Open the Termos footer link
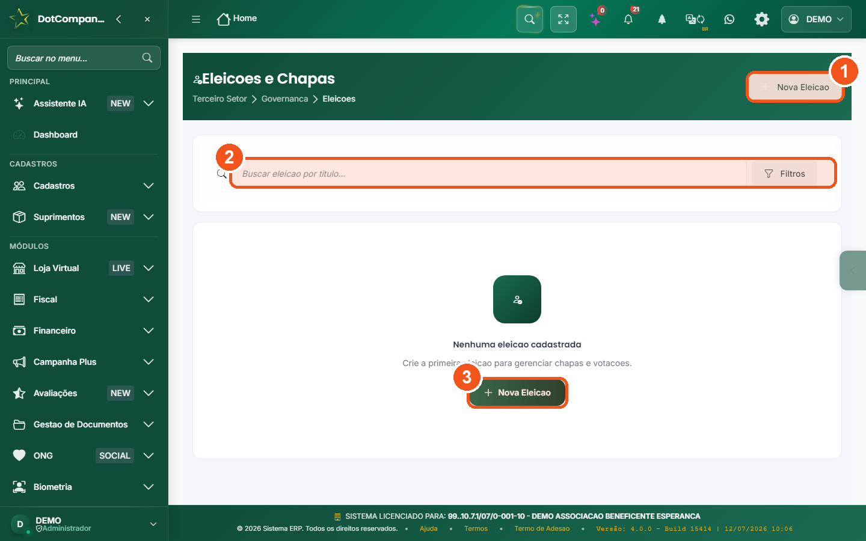The width and height of the screenshot is (866, 541). pos(476,529)
